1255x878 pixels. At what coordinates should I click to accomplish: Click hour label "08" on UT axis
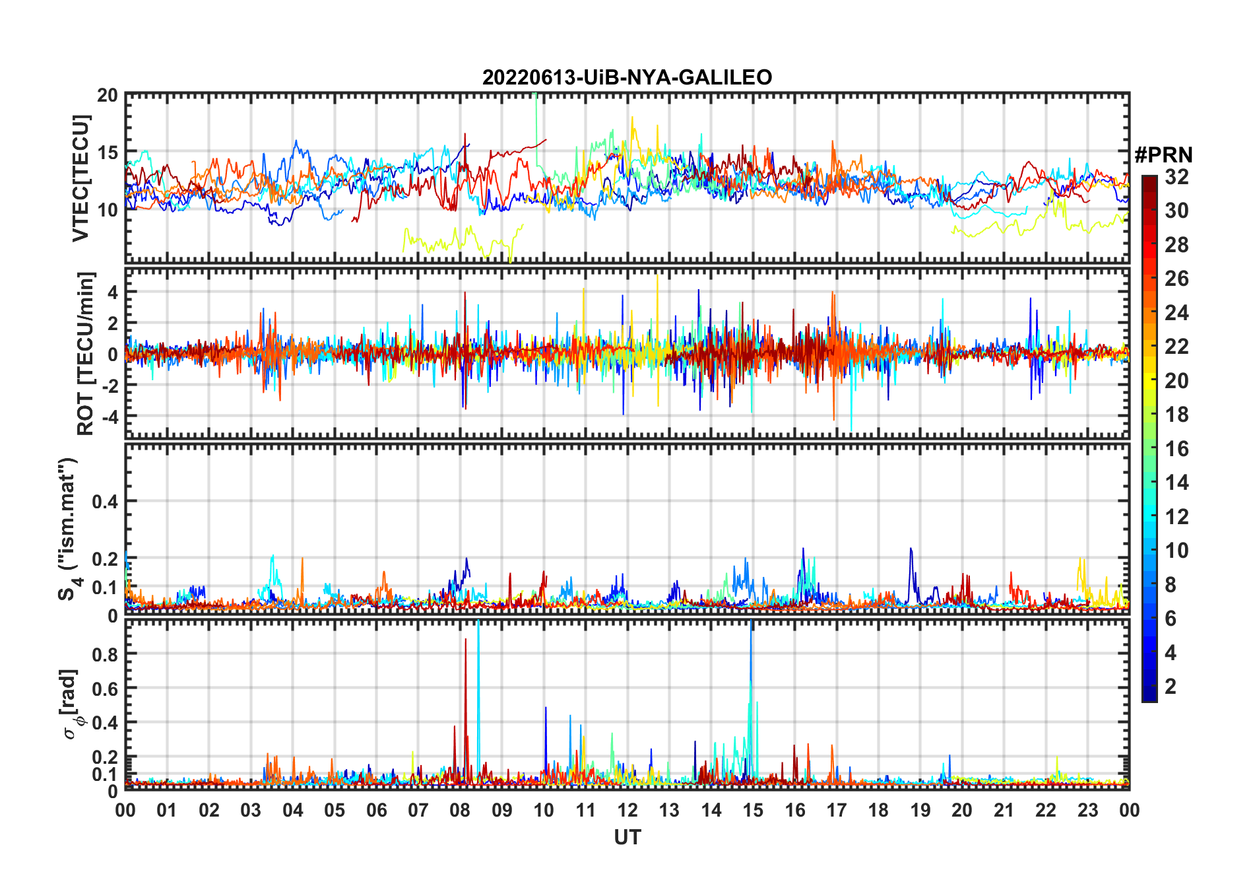(460, 810)
